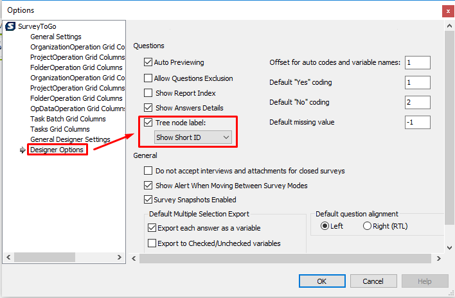The image size is (455, 298).
Task: Click Offset for auto codes input field
Action: click(418, 62)
